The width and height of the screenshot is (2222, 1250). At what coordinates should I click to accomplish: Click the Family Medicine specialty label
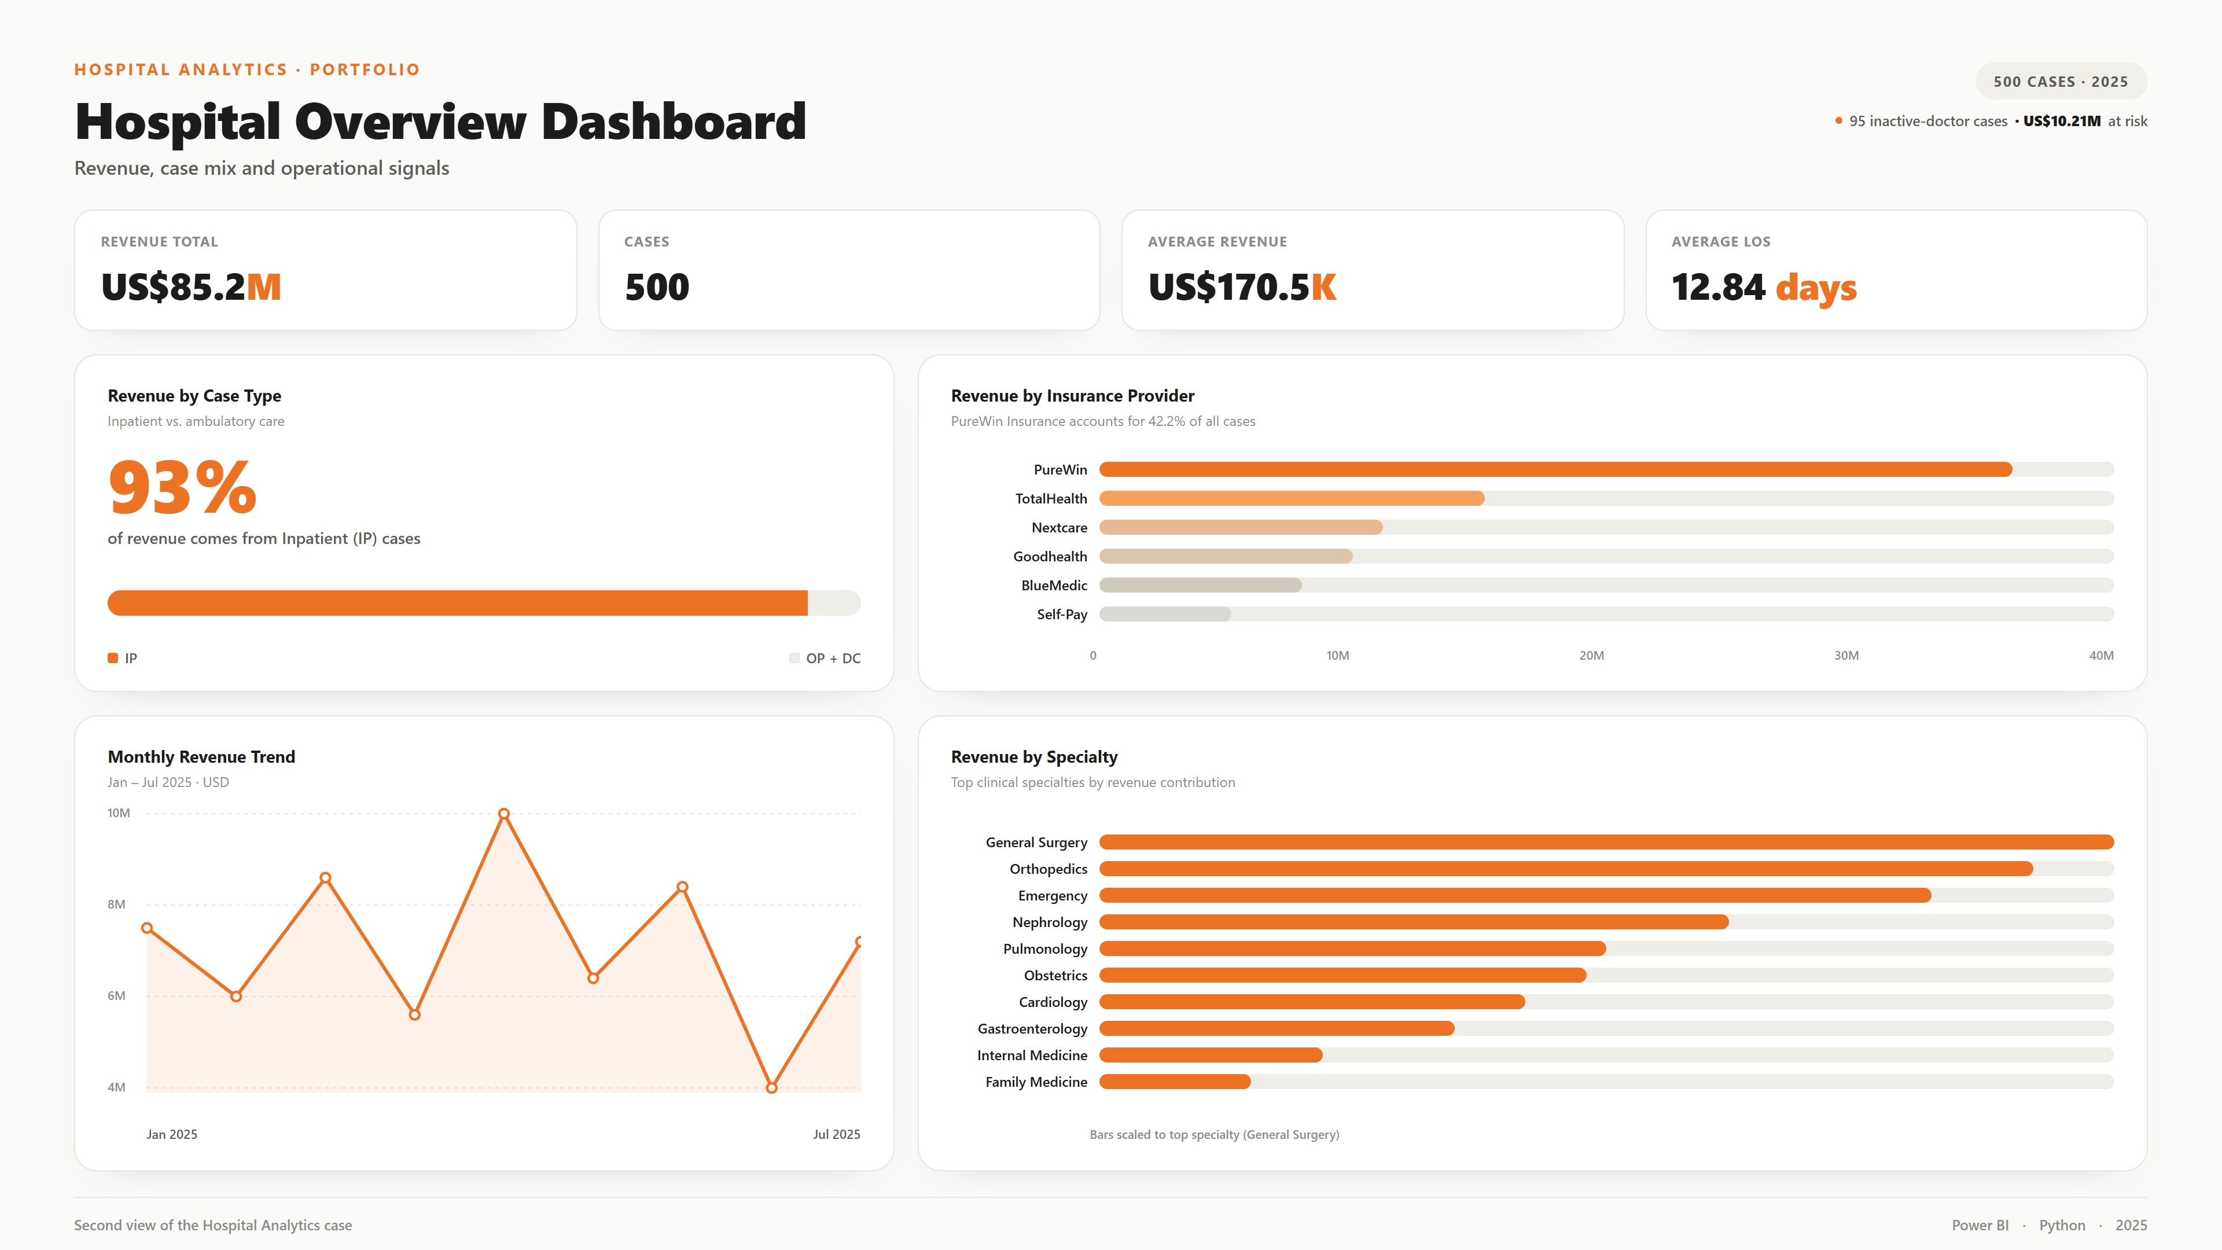tap(1036, 1082)
